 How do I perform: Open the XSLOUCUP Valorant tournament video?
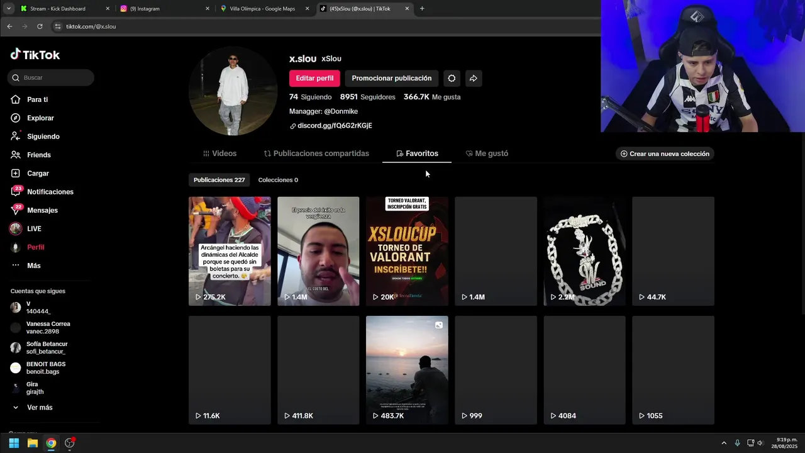[x=407, y=251]
